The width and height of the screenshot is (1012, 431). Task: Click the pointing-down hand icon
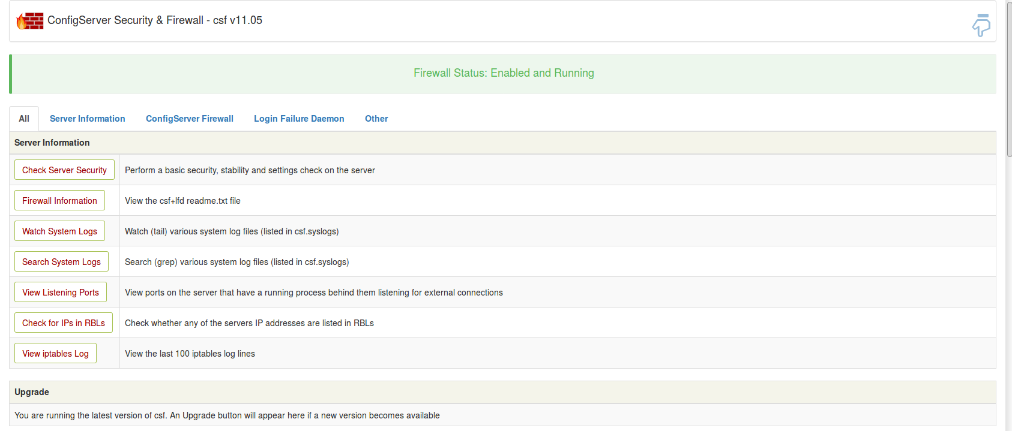tap(981, 25)
